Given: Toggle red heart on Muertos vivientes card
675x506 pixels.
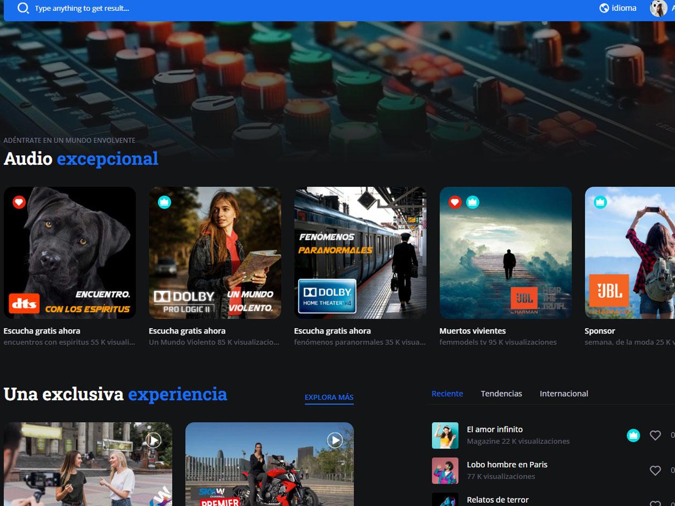Looking at the screenshot, I should pos(455,202).
